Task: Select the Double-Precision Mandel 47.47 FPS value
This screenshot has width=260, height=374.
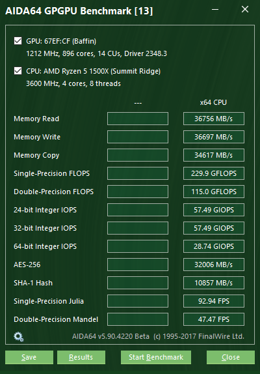Action: click(214, 319)
